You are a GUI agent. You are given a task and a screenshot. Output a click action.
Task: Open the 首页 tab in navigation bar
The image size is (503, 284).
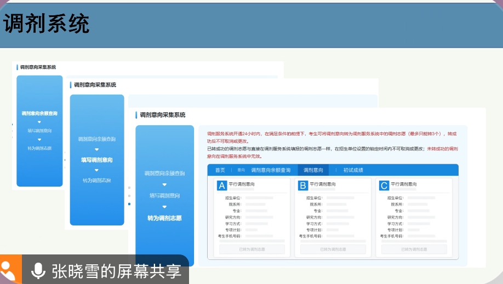(220, 170)
